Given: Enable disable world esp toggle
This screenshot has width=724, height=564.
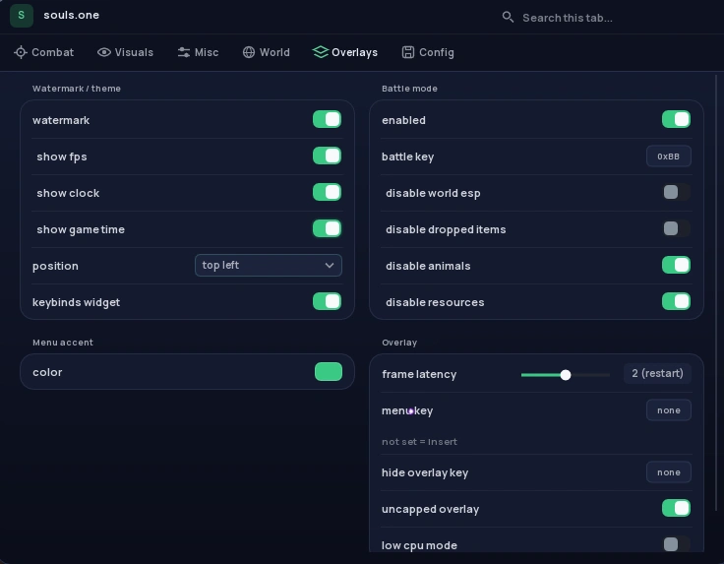Looking at the screenshot, I should click(676, 192).
